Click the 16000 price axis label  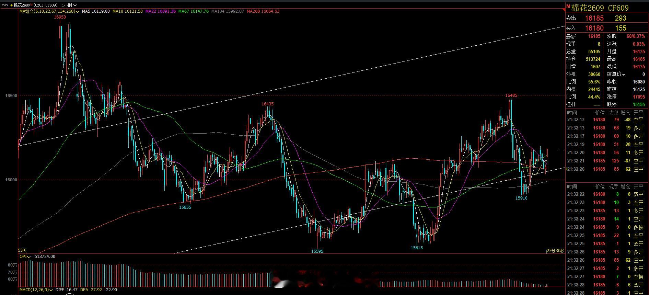pos(11,180)
